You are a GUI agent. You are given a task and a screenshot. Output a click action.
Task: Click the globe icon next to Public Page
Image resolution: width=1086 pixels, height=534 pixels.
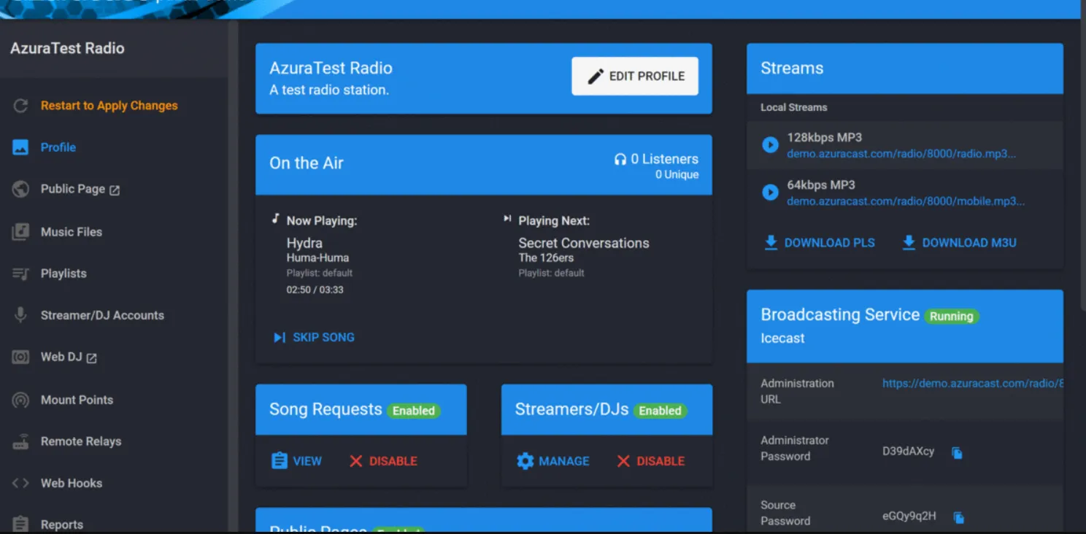[20, 189]
